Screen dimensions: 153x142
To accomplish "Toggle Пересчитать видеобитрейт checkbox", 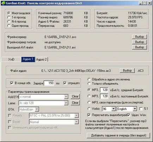I will (x=89, y=115).
